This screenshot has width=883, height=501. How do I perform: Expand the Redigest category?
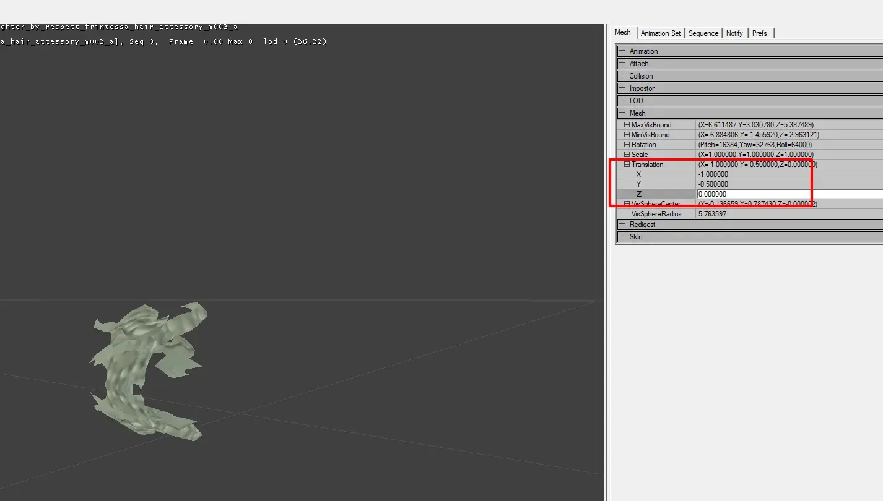(x=622, y=224)
